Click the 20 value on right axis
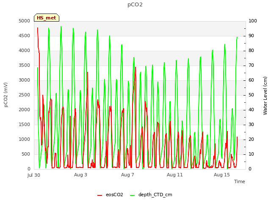This screenshot has width=271, height=203. [x=251, y=139]
